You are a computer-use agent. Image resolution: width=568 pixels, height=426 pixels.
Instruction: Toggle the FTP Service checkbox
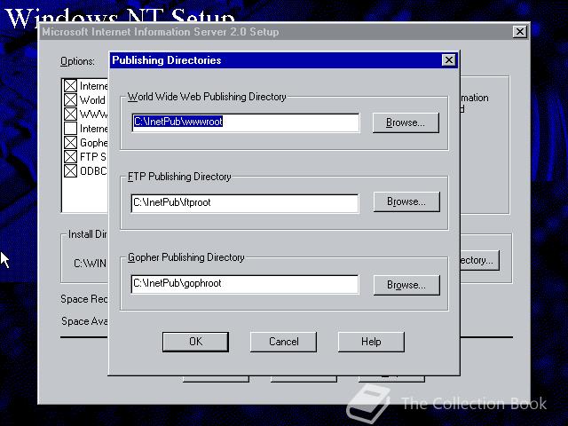point(70,157)
